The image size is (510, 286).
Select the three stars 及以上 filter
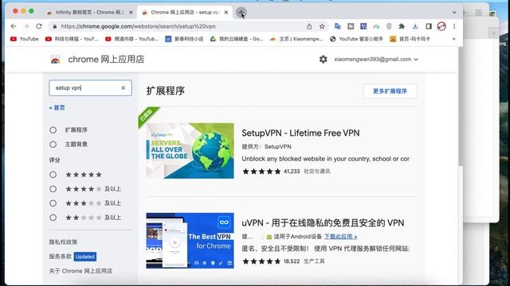coord(53,203)
